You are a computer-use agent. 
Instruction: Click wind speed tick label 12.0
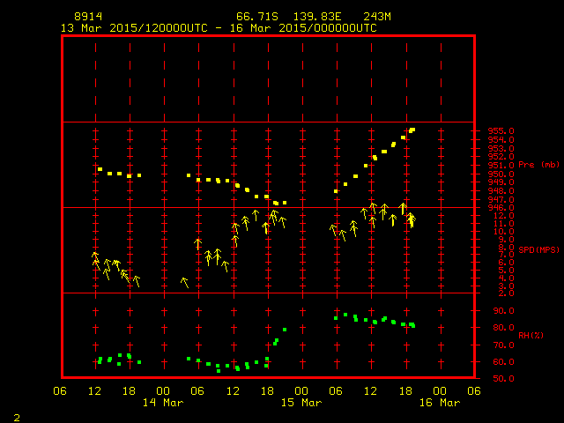pos(503,216)
